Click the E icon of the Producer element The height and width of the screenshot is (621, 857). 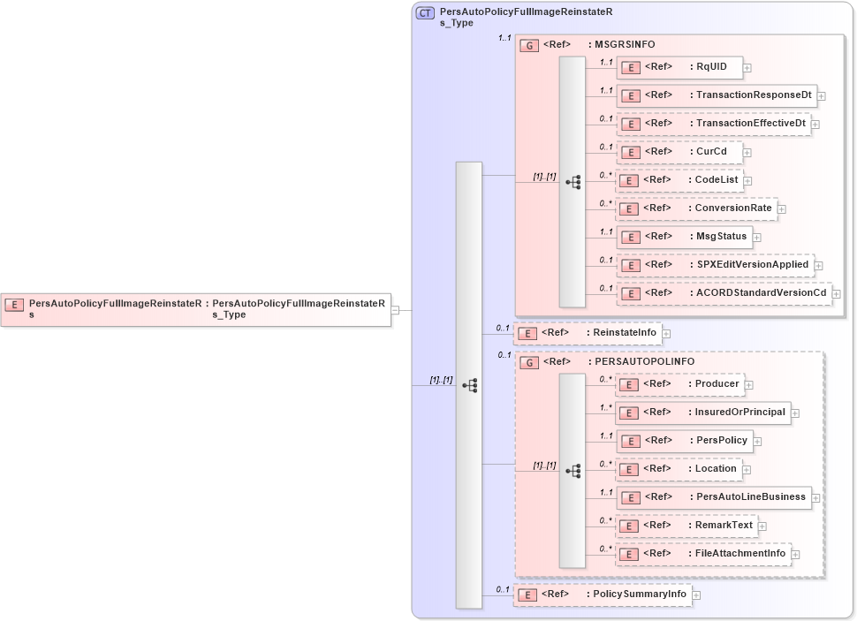[x=631, y=384]
